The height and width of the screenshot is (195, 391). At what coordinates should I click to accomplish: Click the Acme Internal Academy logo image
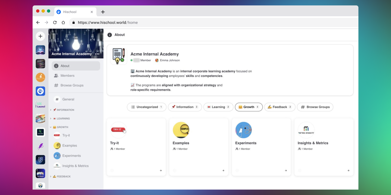click(x=119, y=56)
